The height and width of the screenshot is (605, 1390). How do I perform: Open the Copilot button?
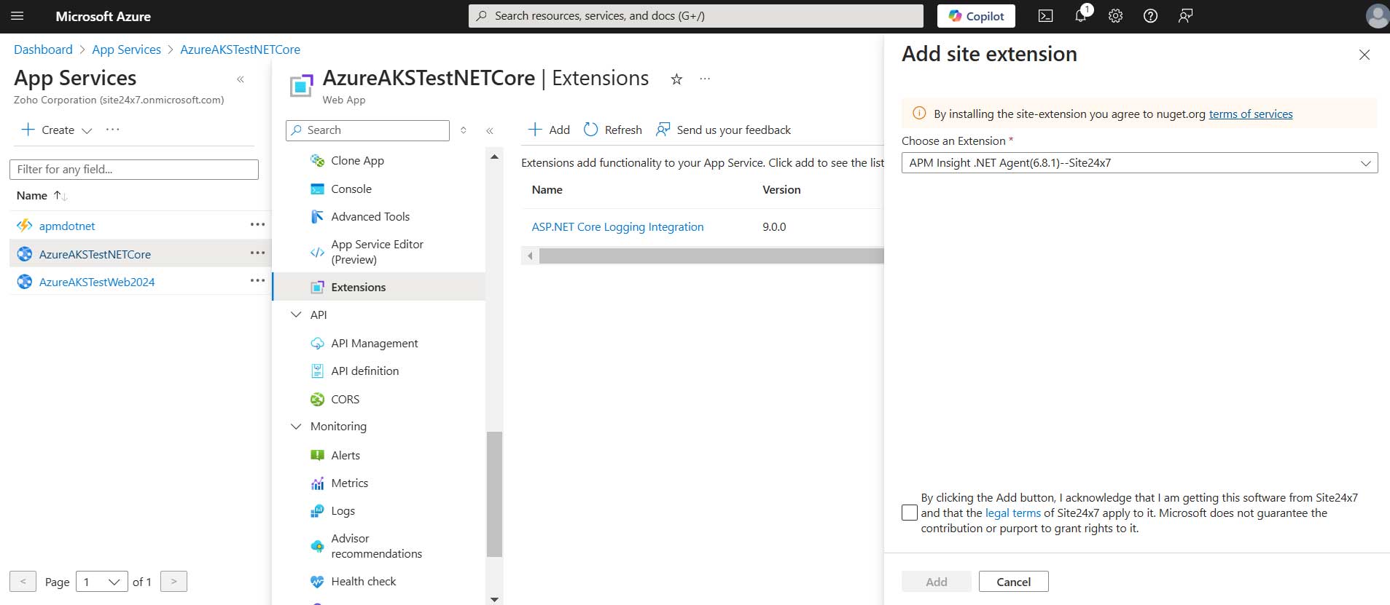pos(976,16)
